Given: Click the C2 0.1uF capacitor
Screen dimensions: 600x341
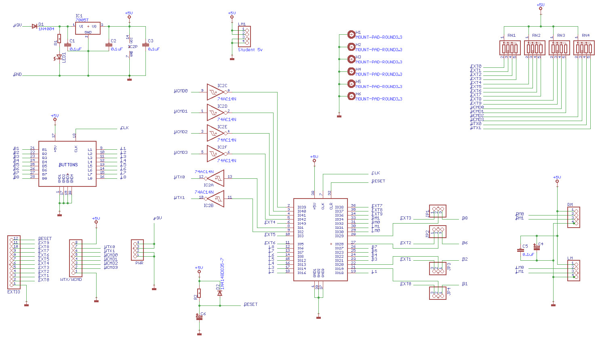Looking at the screenshot, I should click(x=109, y=45).
